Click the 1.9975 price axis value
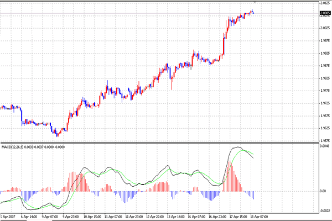This screenshot has width=332, height=221. [325, 40]
